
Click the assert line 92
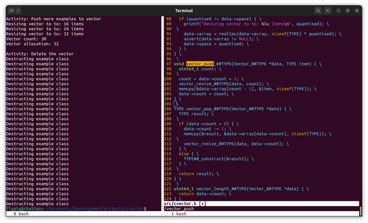click(x=221, y=39)
